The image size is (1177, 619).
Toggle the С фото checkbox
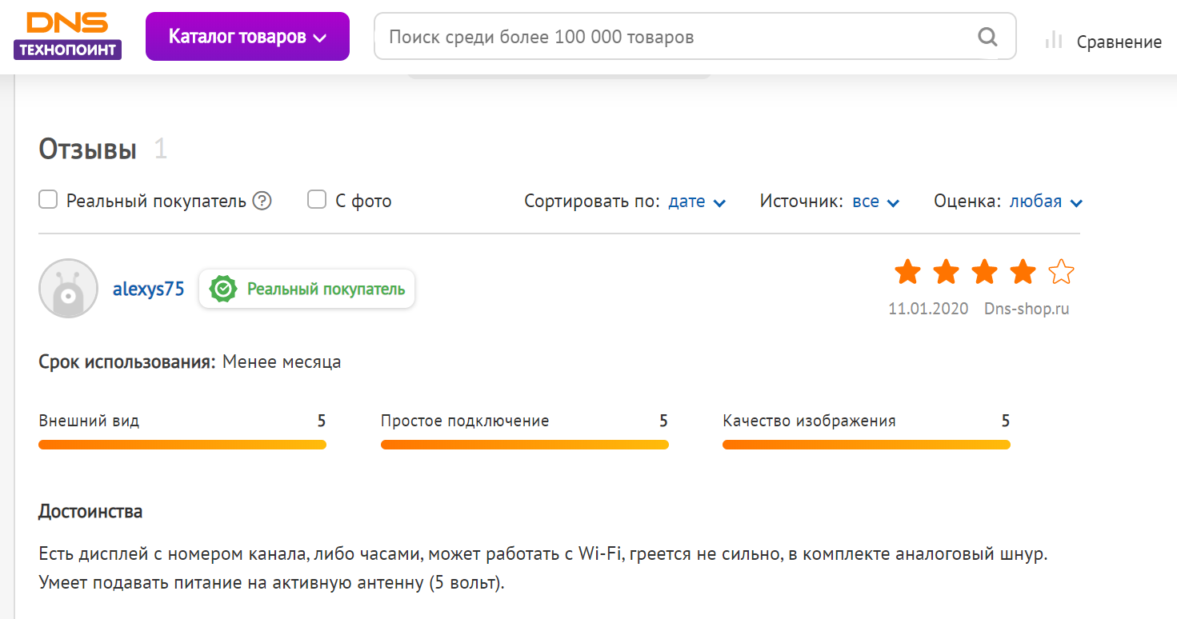coord(317,200)
